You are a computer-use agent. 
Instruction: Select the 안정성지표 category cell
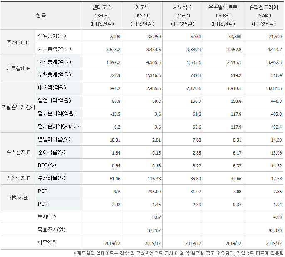click(18, 178)
